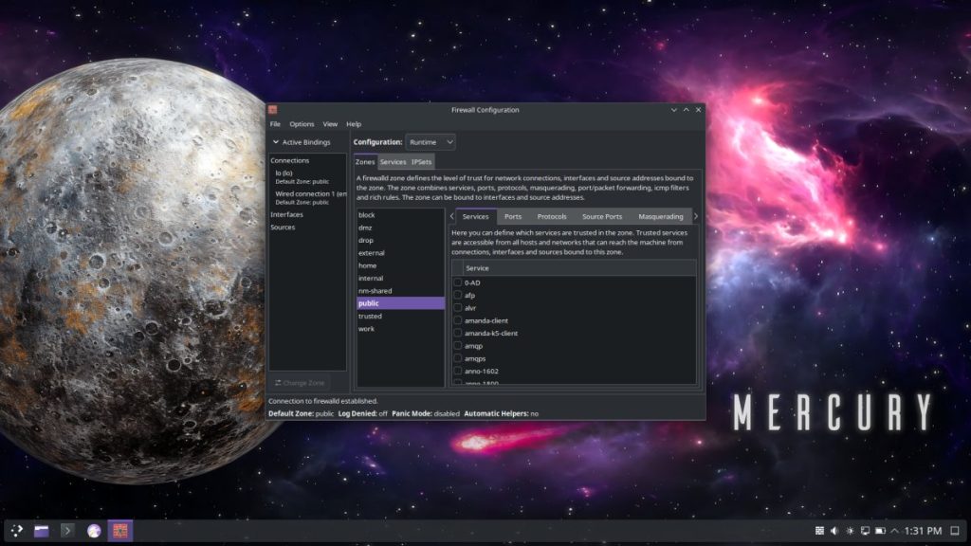Click the Firewall Configuration window title icon
971x546 pixels.
click(273, 110)
